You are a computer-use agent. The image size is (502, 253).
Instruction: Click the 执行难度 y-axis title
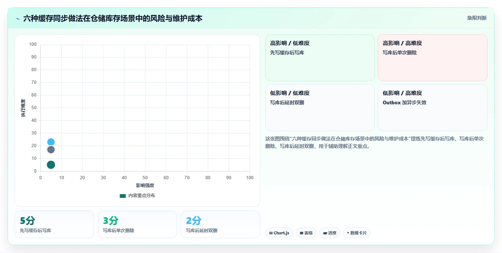(23, 108)
